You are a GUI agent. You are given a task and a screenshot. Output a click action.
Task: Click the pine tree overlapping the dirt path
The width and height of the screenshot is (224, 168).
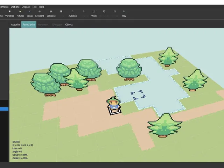165,125
